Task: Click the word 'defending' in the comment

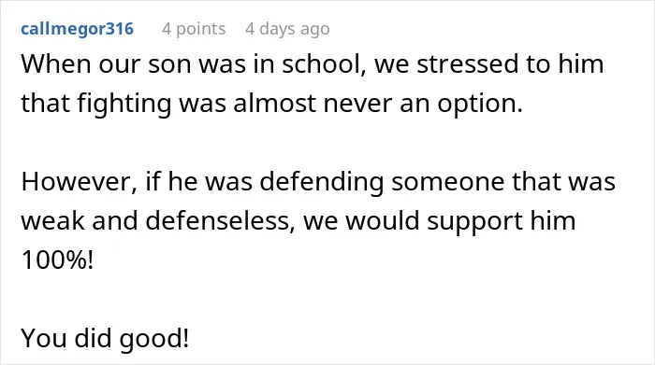Action: (x=321, y=182)
